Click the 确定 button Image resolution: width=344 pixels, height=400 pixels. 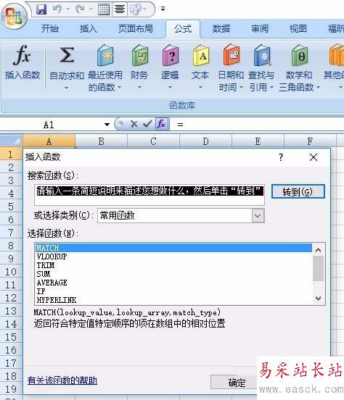pos(234,383)
